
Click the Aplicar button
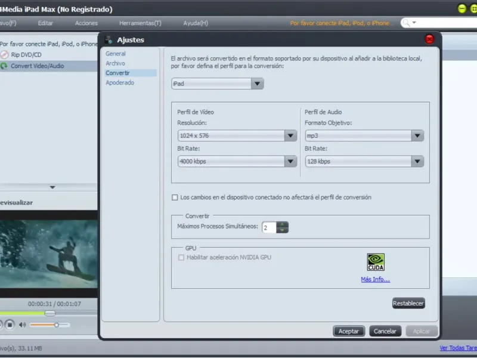point(422,331)
